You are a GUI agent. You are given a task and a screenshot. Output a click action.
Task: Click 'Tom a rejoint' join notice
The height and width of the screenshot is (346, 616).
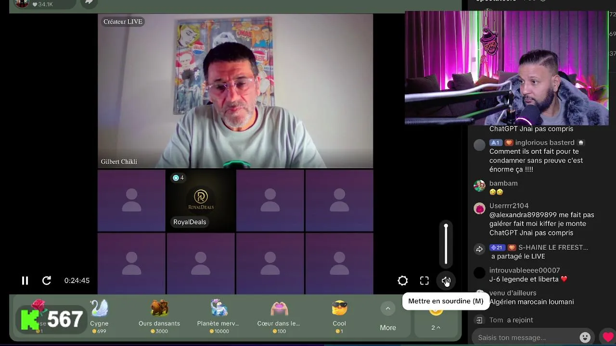point(511,320)
